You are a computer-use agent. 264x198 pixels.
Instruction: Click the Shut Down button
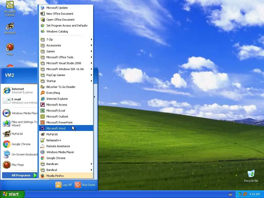click(x=85, y=185)
